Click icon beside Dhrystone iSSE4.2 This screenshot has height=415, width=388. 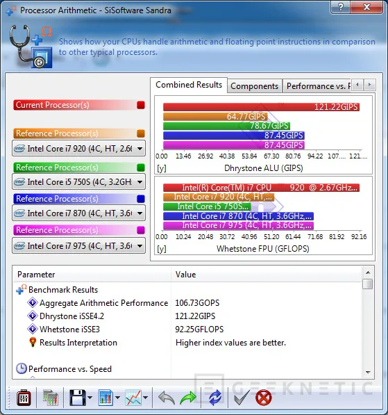coord(32,316)
